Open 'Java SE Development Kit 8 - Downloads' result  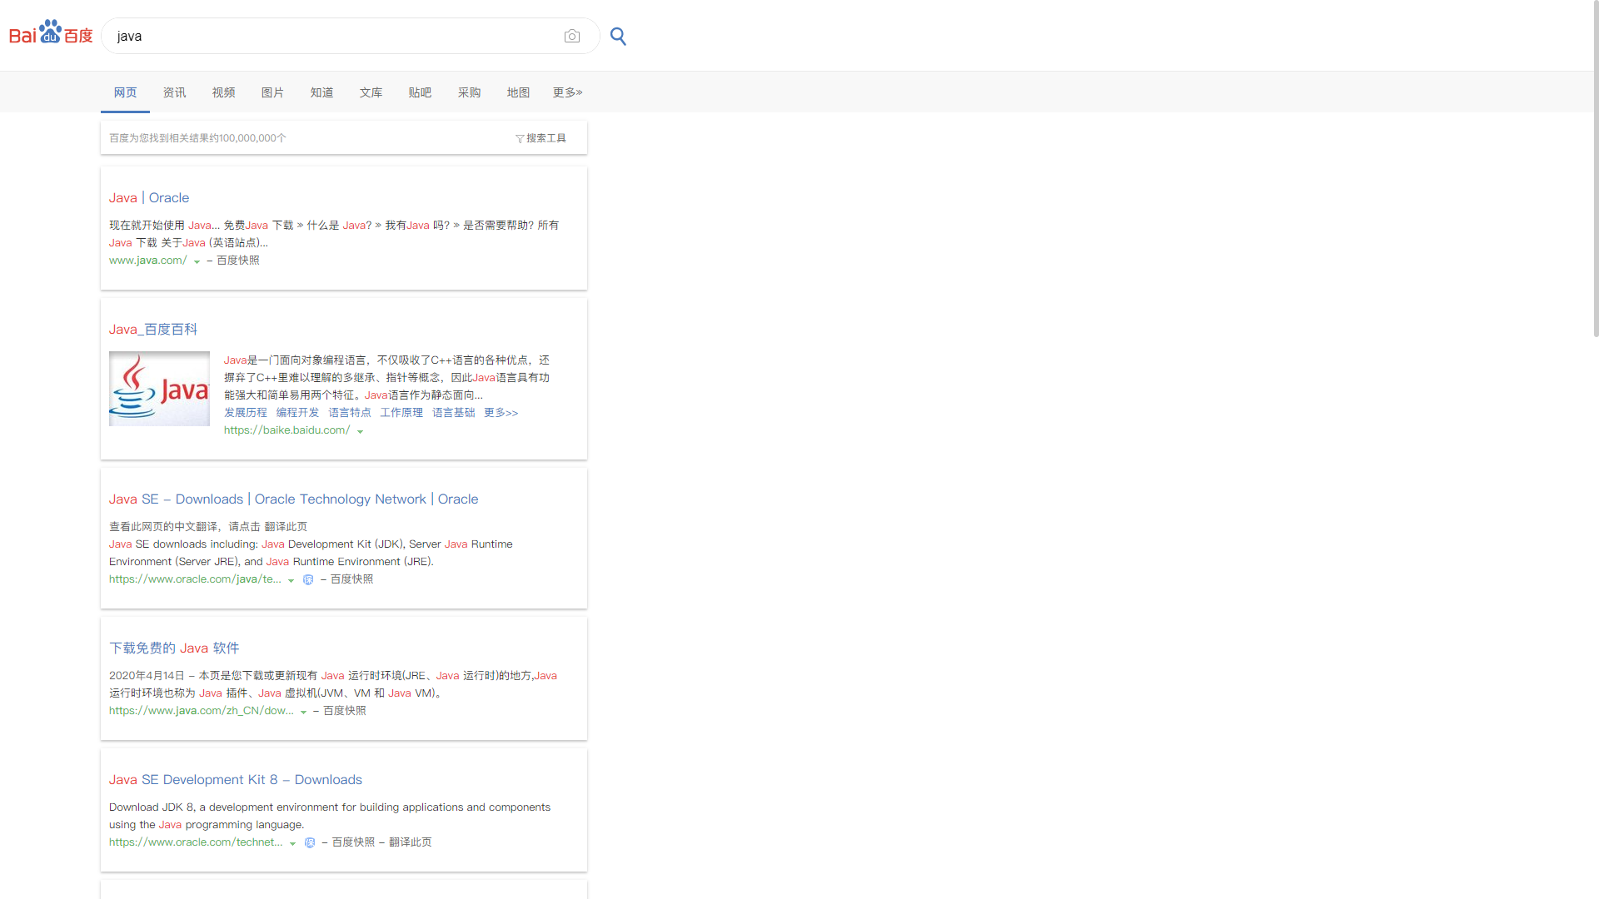coord(236,780)
